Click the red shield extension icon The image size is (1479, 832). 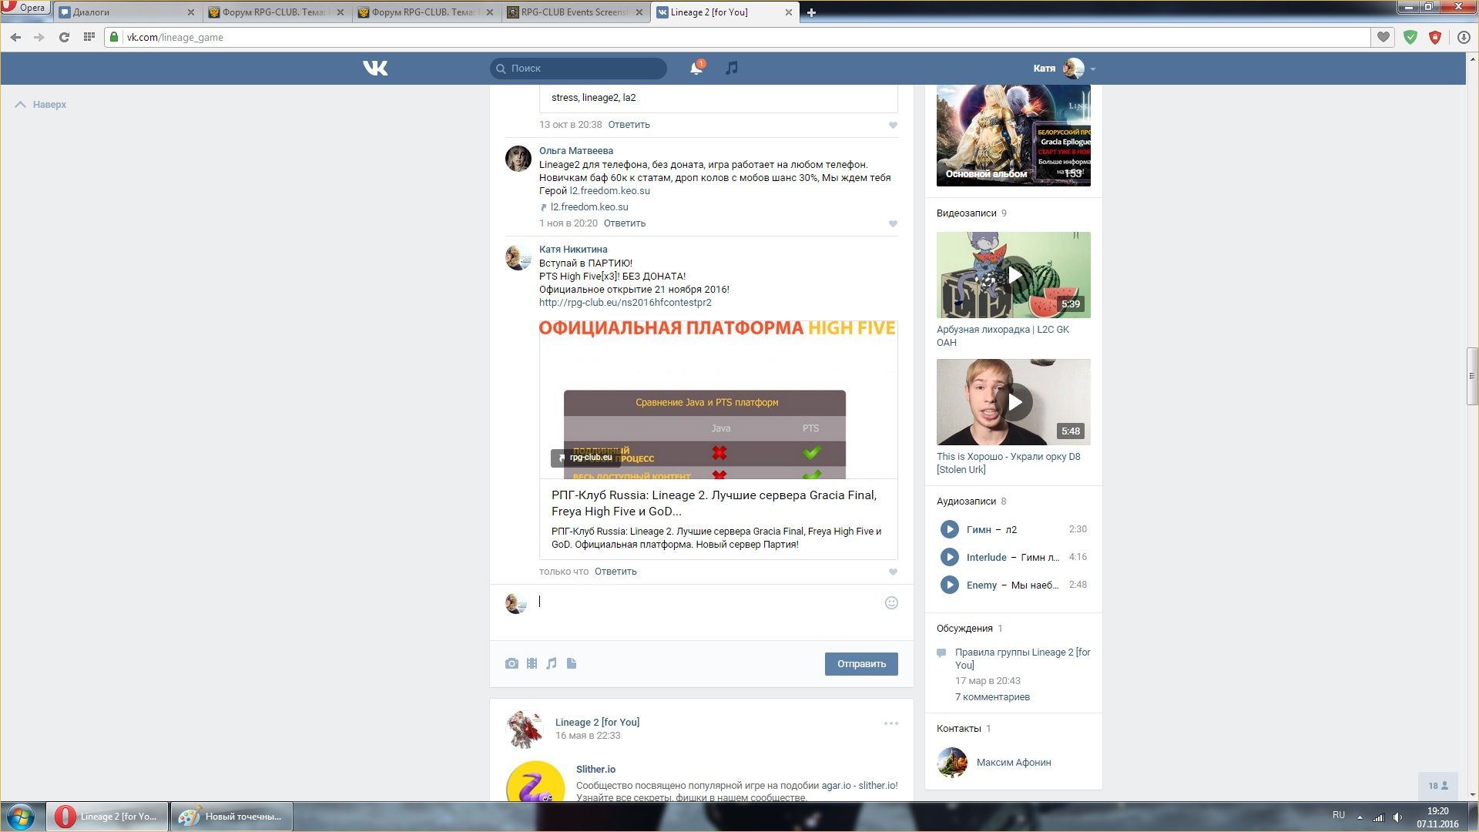coord(1435,37)
